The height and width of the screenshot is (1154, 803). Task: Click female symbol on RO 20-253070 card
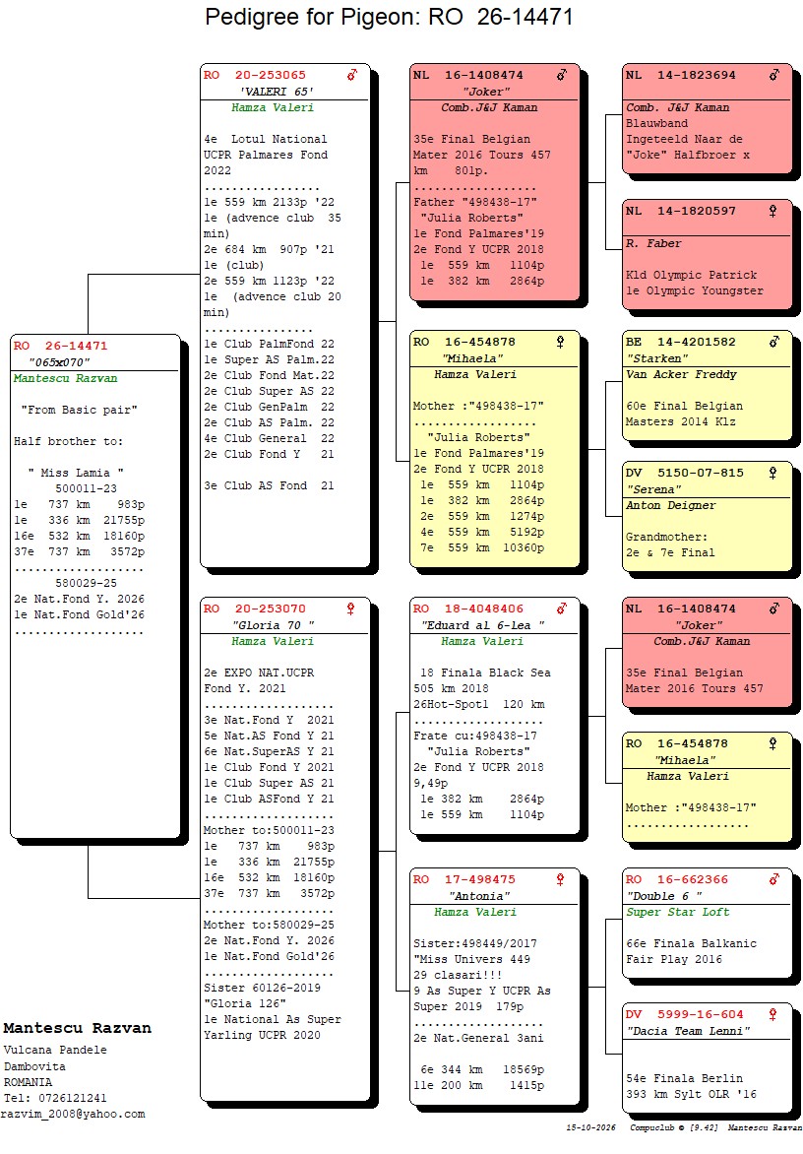point(350,609)
